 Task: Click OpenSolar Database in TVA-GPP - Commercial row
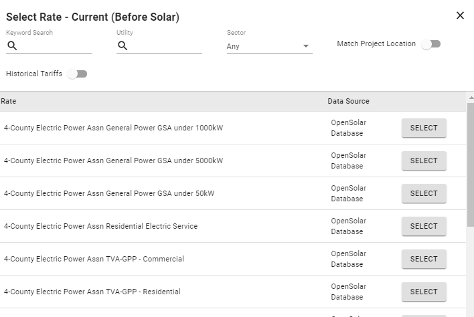(349, 259)
